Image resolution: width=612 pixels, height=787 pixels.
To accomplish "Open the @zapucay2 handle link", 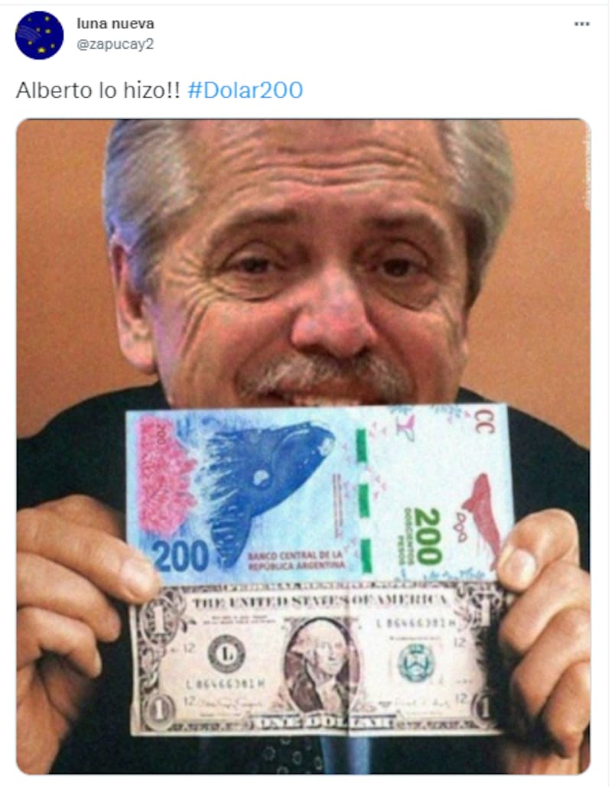I will [x=115, y=44].
